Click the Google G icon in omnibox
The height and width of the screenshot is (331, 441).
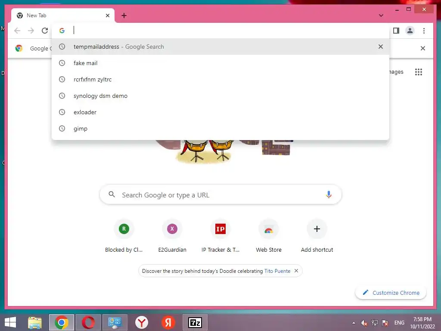(62, 31)
